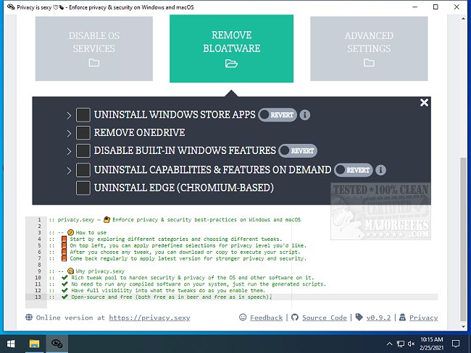
Task: Open network status tray icon
Action: [x=401, y=344]
